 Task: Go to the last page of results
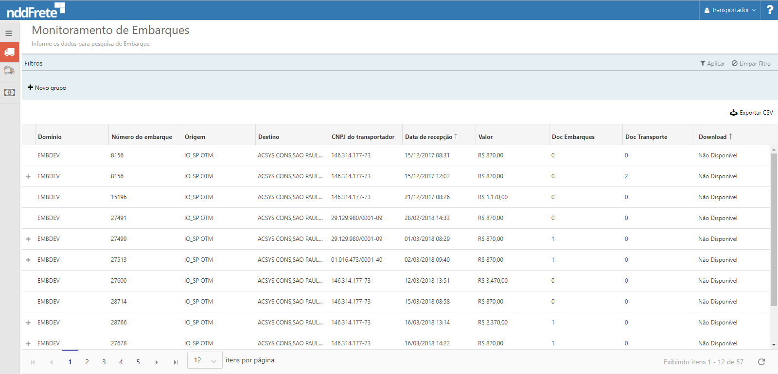(176, 362)
